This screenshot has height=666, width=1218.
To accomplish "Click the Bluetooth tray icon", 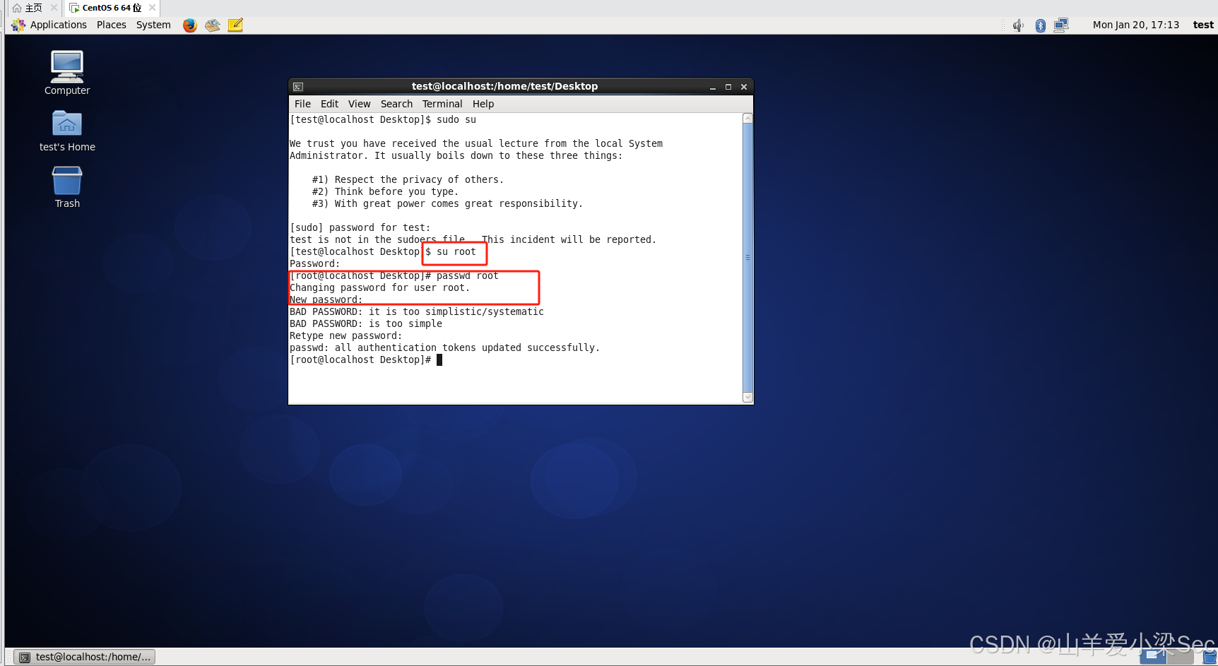I will tap(1040, 25).
